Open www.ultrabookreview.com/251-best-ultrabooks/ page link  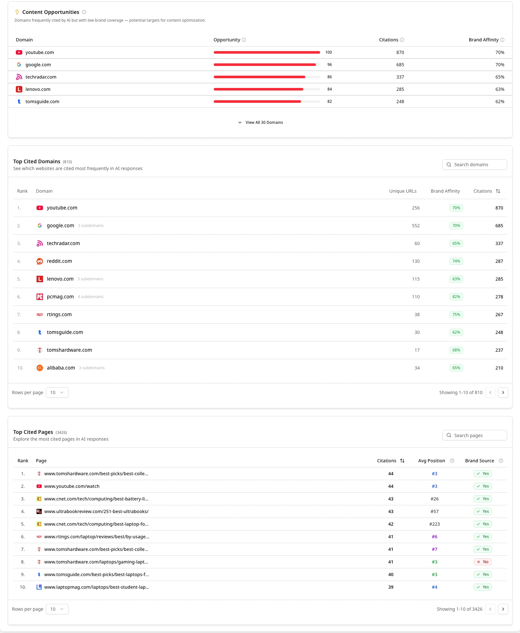pyautogui.click(x=96, y=511)
